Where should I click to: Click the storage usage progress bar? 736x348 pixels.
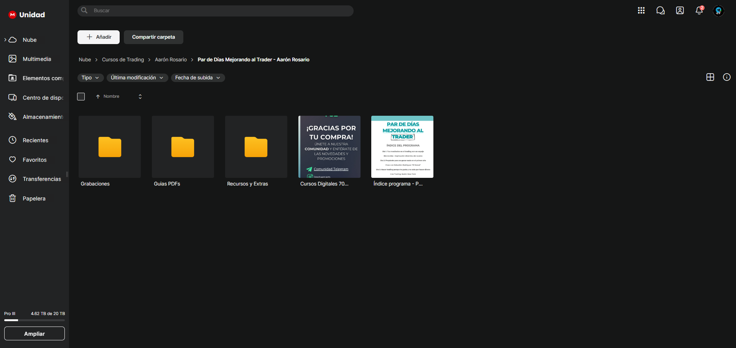[x=35, y=320]
